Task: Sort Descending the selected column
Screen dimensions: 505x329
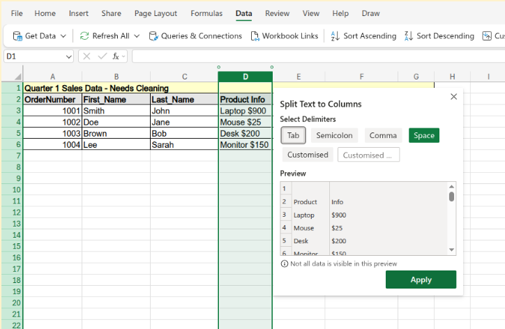Action: pyautogui.click(x=439, y=36)
